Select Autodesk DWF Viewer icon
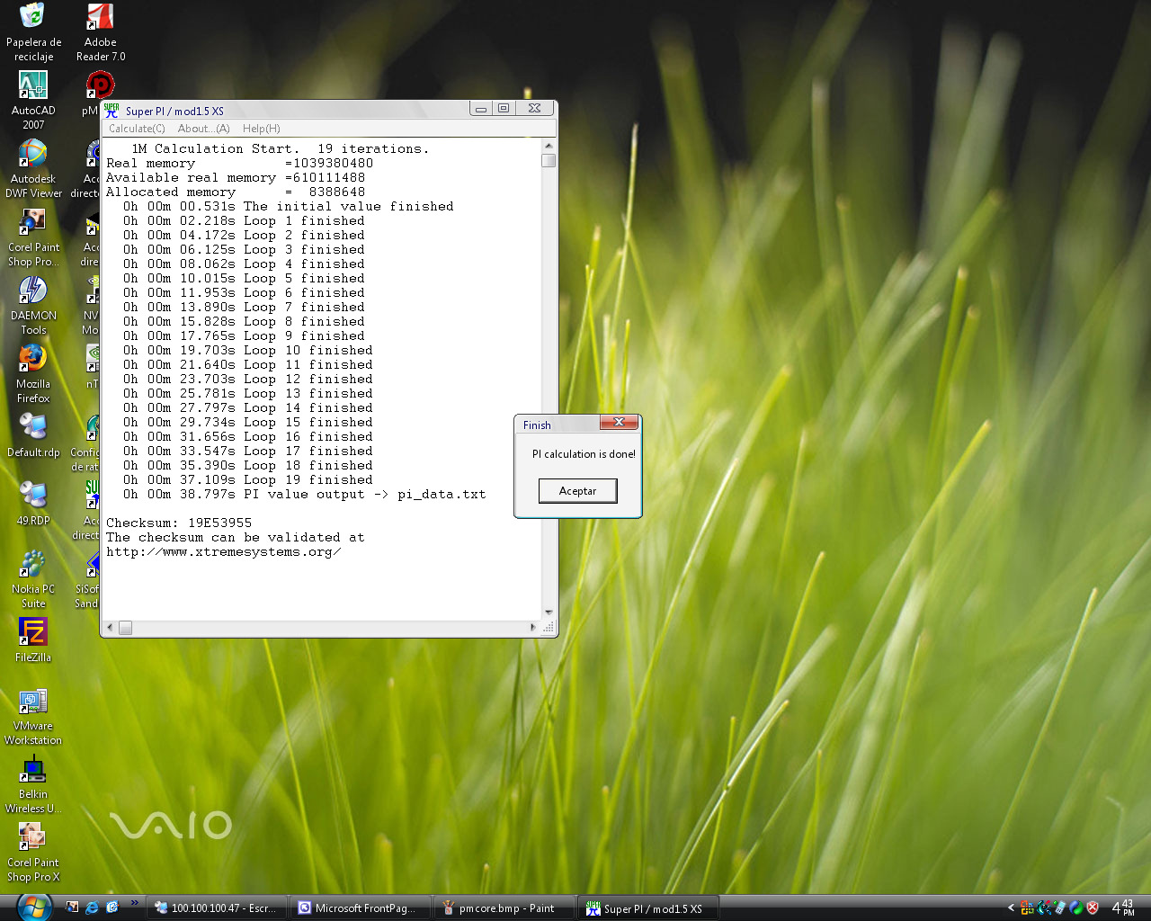1151x921 pixels. (33, 155)
